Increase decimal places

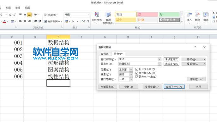83,21
